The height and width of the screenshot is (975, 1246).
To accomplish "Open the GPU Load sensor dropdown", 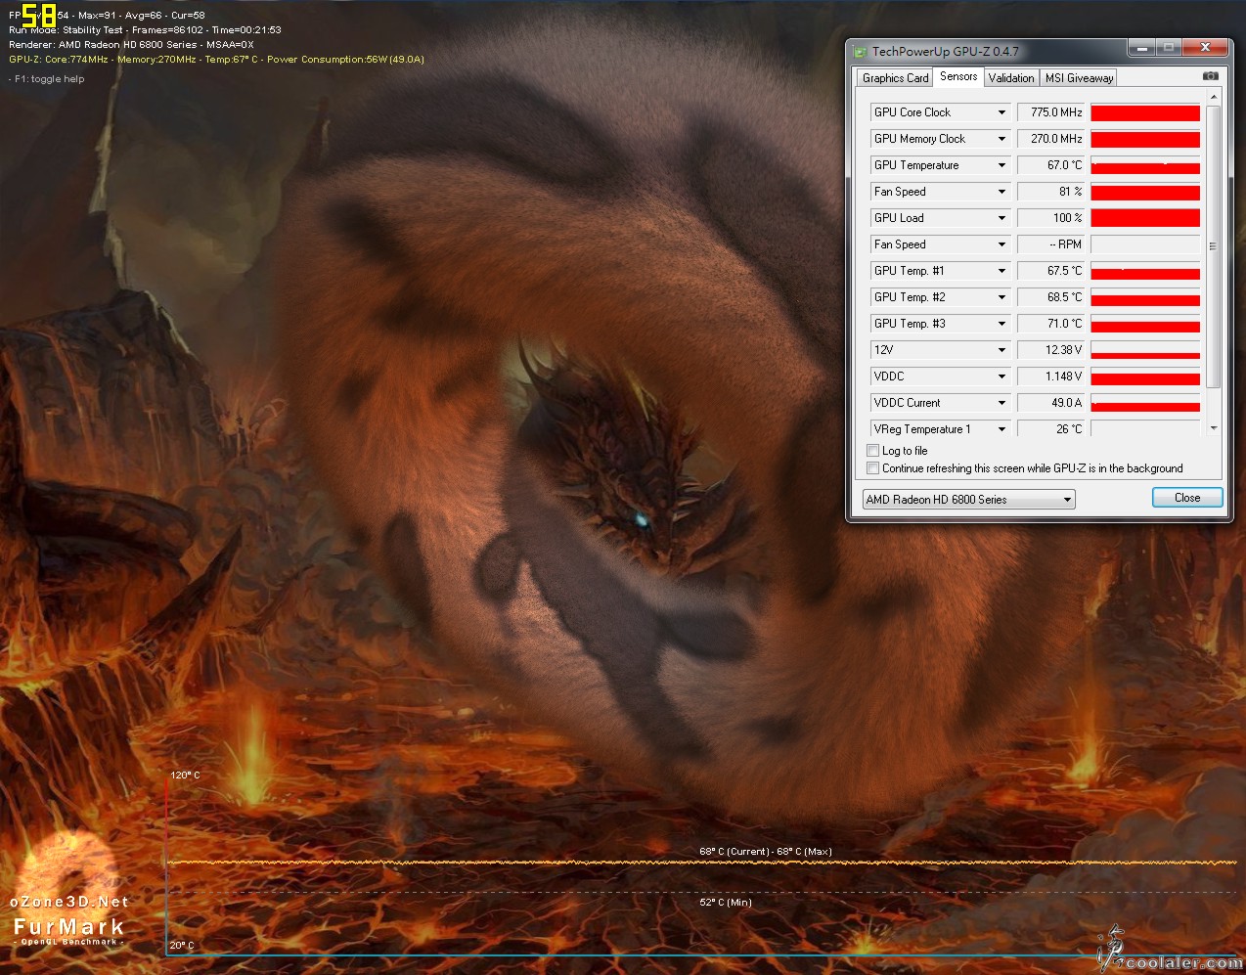I will [x=1001, y=218].
